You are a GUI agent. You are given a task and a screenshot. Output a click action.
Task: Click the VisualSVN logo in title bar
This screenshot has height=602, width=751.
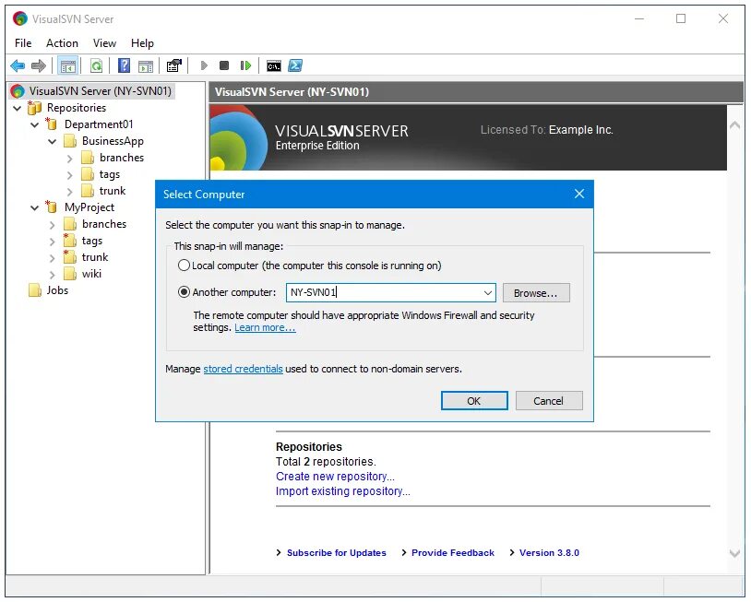(x=20, y=18)
